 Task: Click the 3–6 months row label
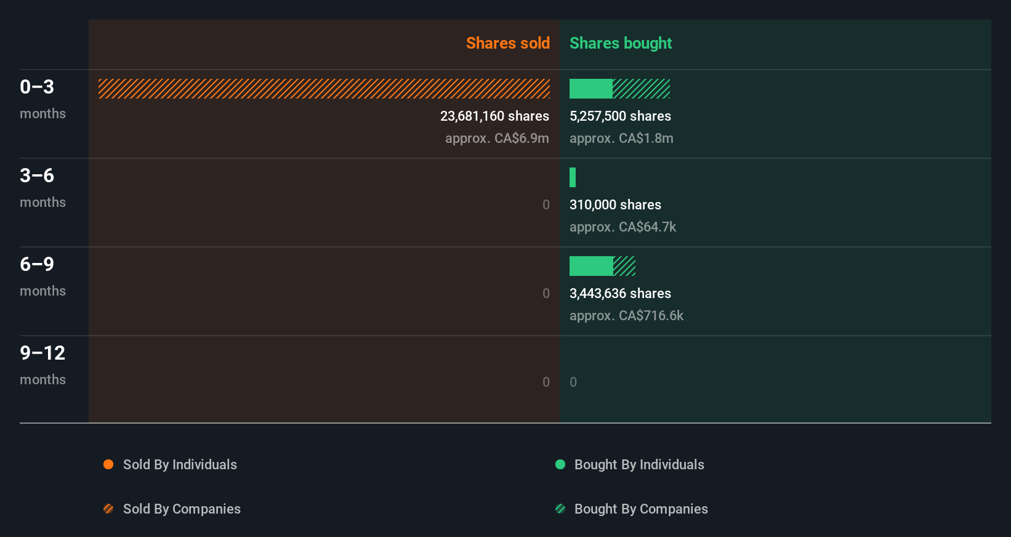pos(42,187)
